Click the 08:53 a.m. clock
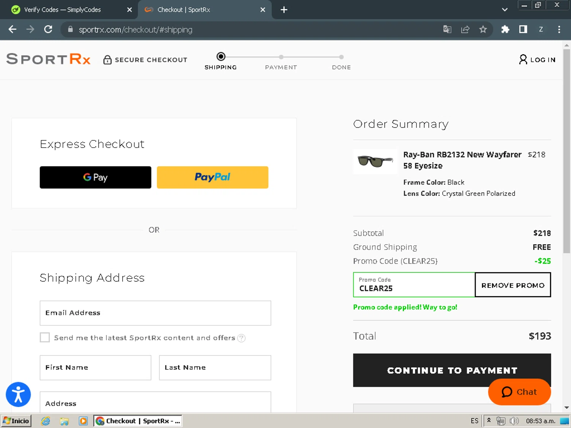This screenshot has height=428, width=571. tap(541, 421)
